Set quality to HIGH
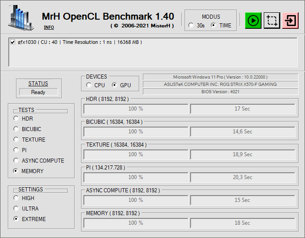The width and height of the screenshot is (305, 238). pyautogui.click(x=16, y=198)
